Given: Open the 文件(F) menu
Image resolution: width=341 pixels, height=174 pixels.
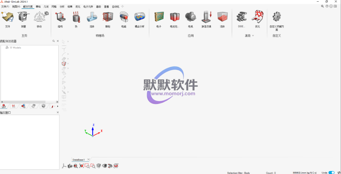Looking at the screenshot, I should 5,6.
